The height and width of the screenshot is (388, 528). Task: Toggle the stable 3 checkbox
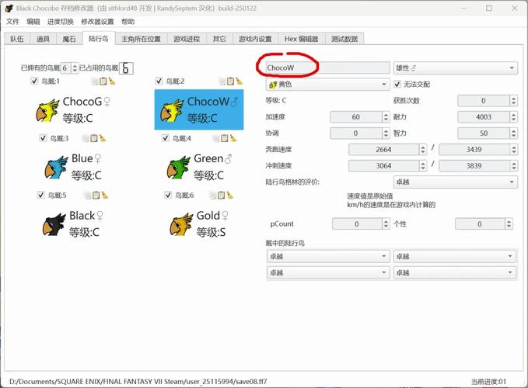43,138
